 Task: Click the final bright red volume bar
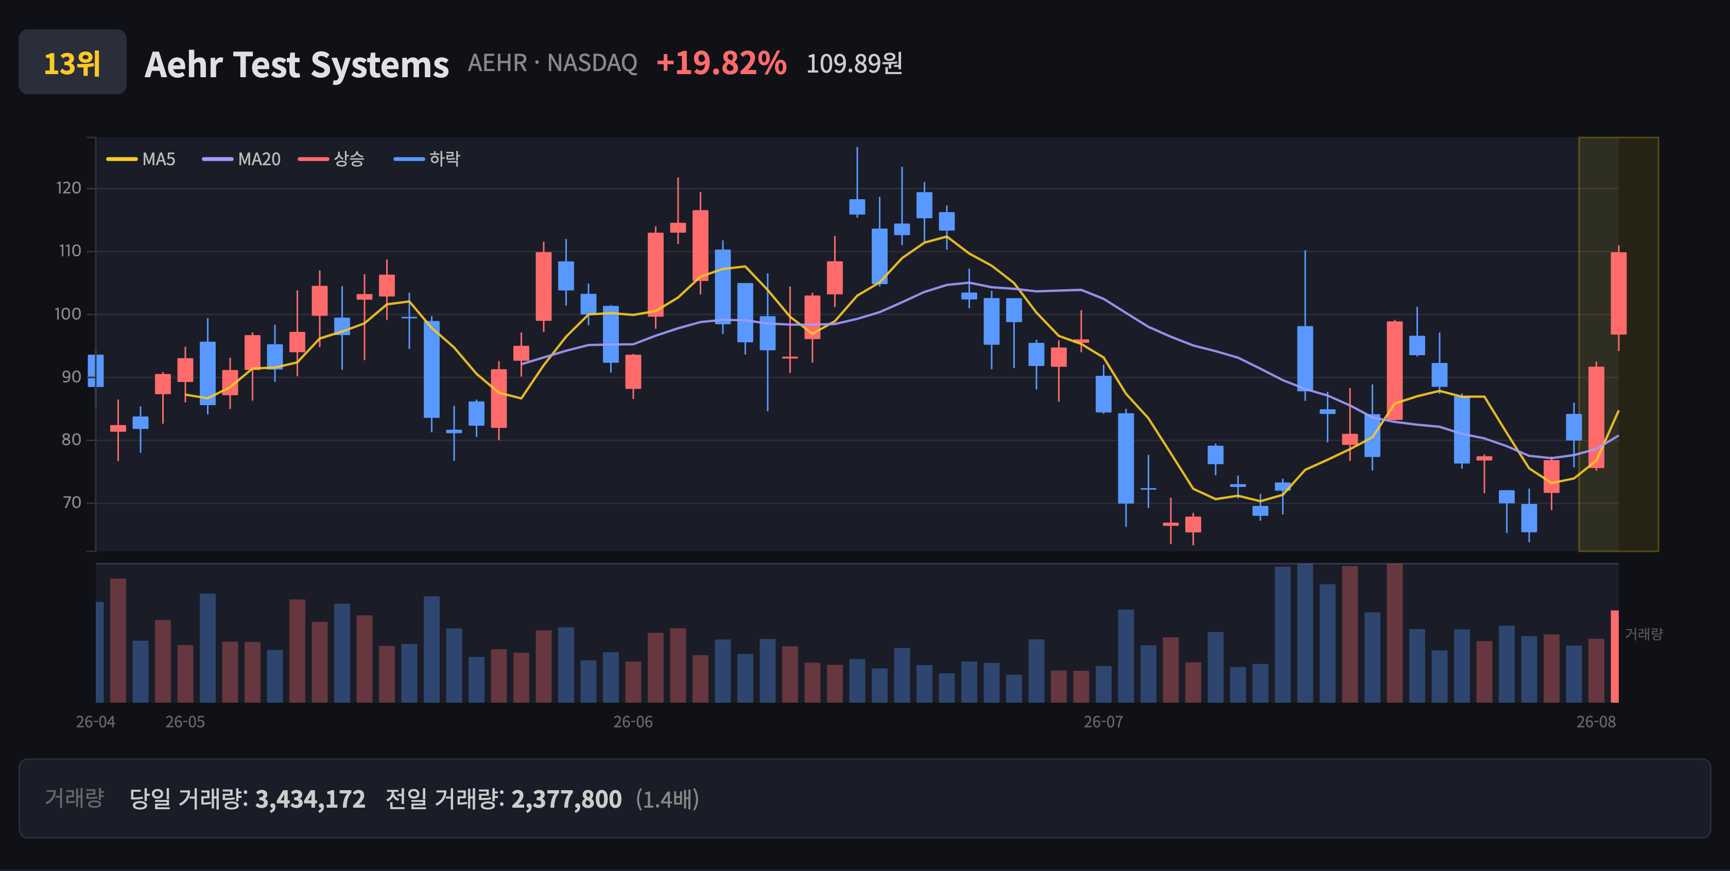pyautogui.click(x=1615, y=656)
